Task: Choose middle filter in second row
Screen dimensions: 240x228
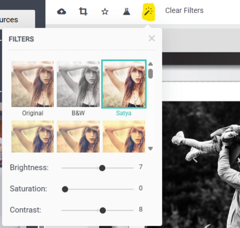Action: click(78, 136)
